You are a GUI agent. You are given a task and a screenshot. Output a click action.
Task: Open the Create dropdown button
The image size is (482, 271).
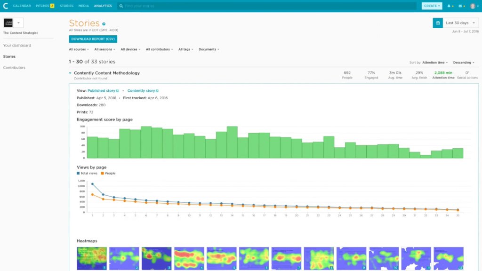[x=432, y=6]
